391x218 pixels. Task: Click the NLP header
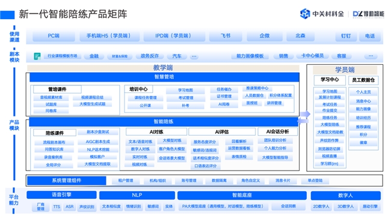pyautogui.click(x=137, y=195)
